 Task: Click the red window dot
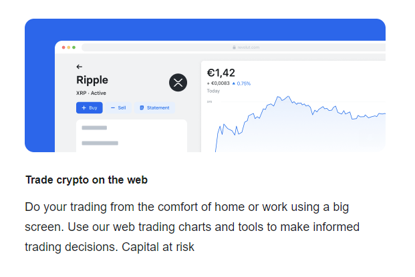[63, 47]
